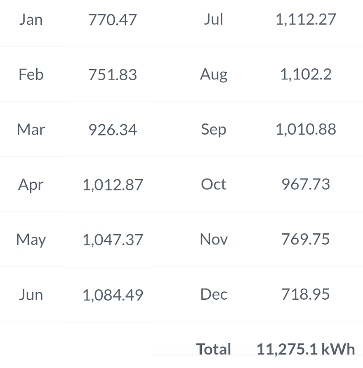
Task: Select the Aug month label
Action: 214,75
